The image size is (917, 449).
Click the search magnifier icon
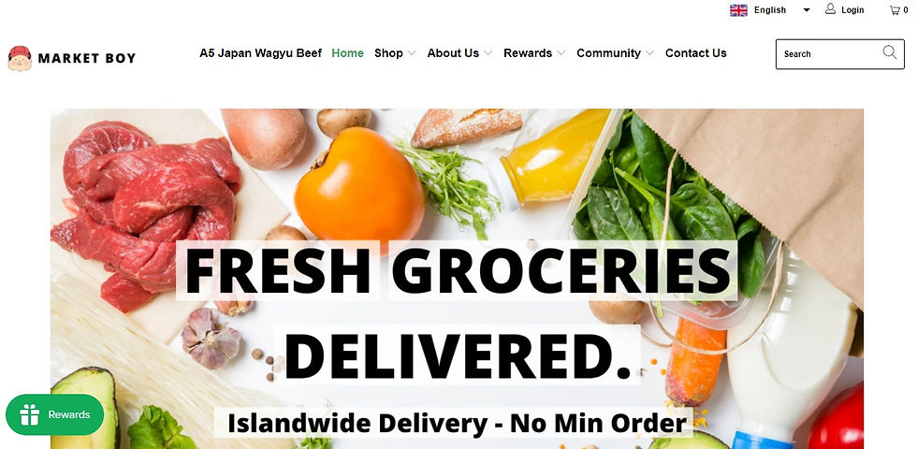[890, 52]
